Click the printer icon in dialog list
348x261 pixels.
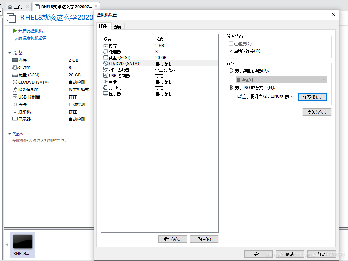coord(106,88)
